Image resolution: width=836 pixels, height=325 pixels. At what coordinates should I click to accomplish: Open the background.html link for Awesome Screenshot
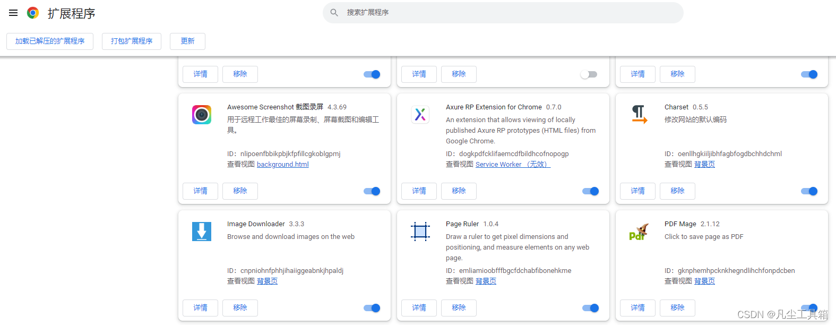coord(283,165)
